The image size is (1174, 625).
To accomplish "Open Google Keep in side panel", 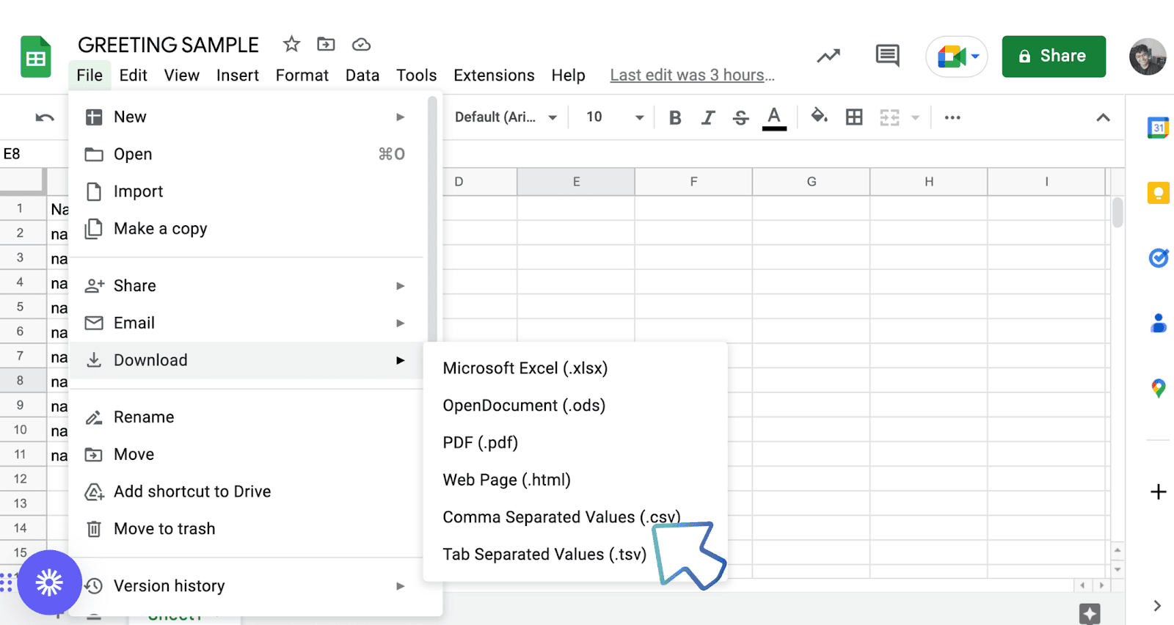I will [x=1158, y=193].
